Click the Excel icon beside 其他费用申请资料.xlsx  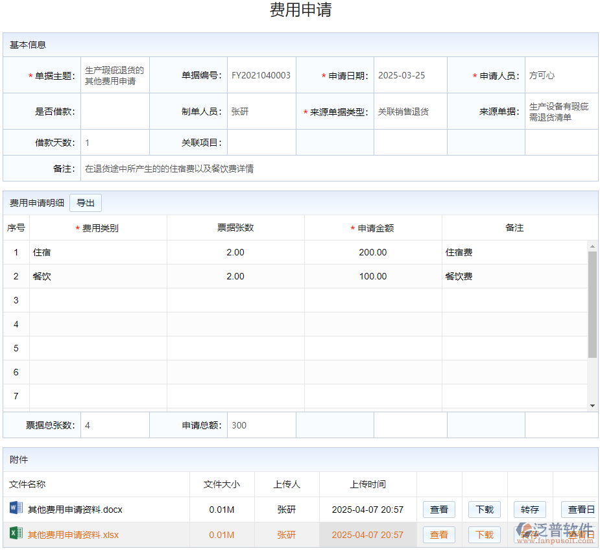point(17,535)
